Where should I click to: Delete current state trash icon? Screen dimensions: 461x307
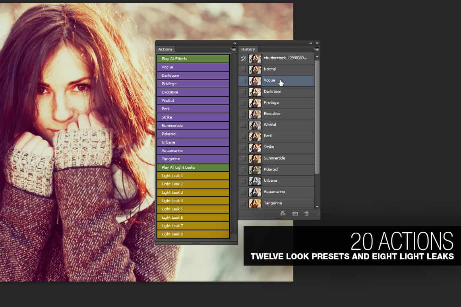306,214
